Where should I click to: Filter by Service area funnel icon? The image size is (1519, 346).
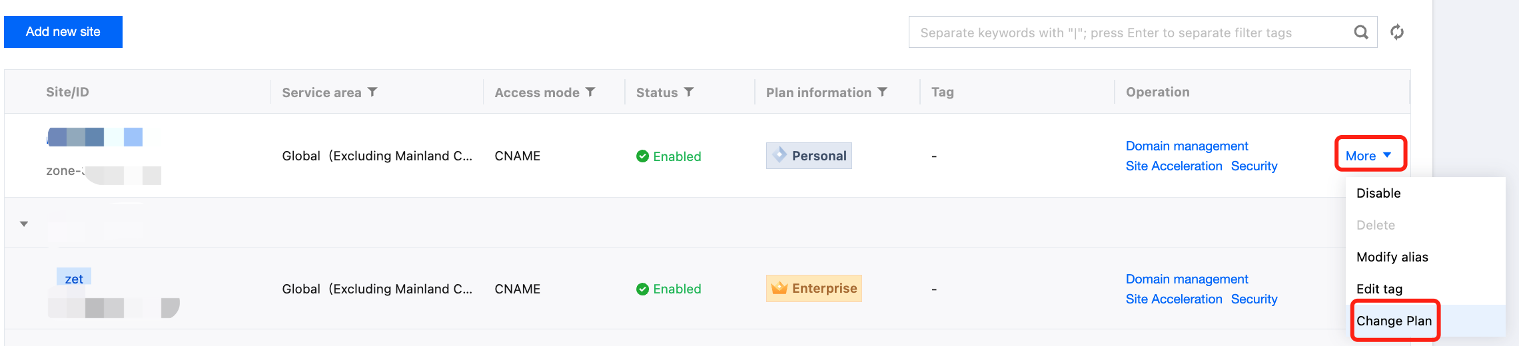coord(373,92)
